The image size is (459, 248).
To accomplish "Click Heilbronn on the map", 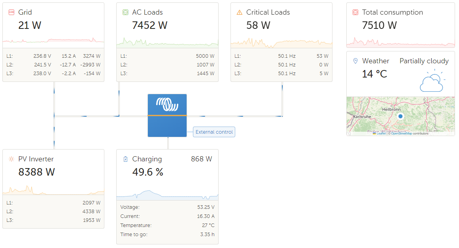I will [x=391, y=109].
